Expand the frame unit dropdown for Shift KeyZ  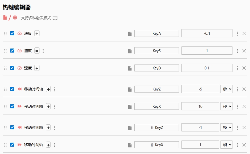(226, 127)
